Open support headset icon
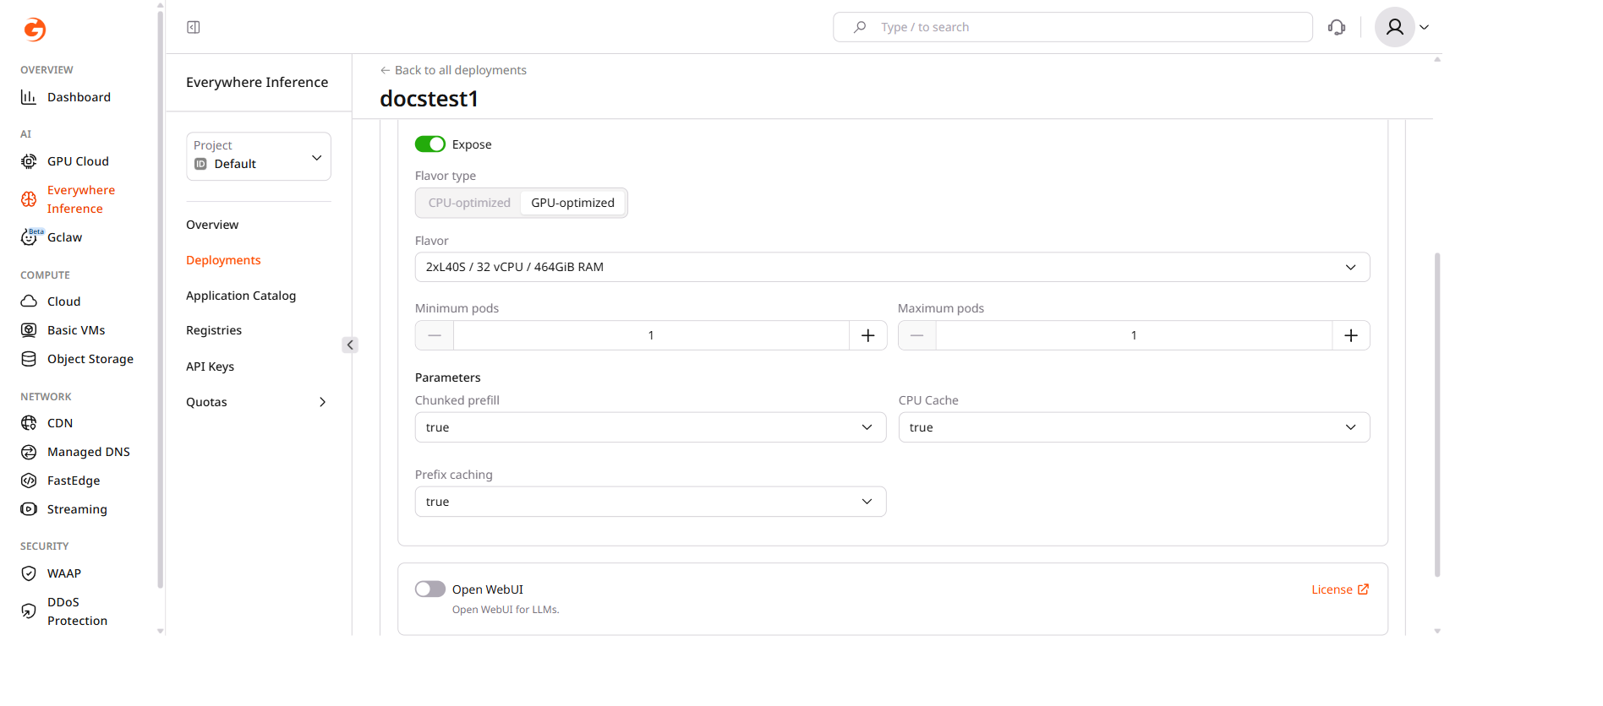Viewport: 1603px width, 706px height. tap(1337, 27)
